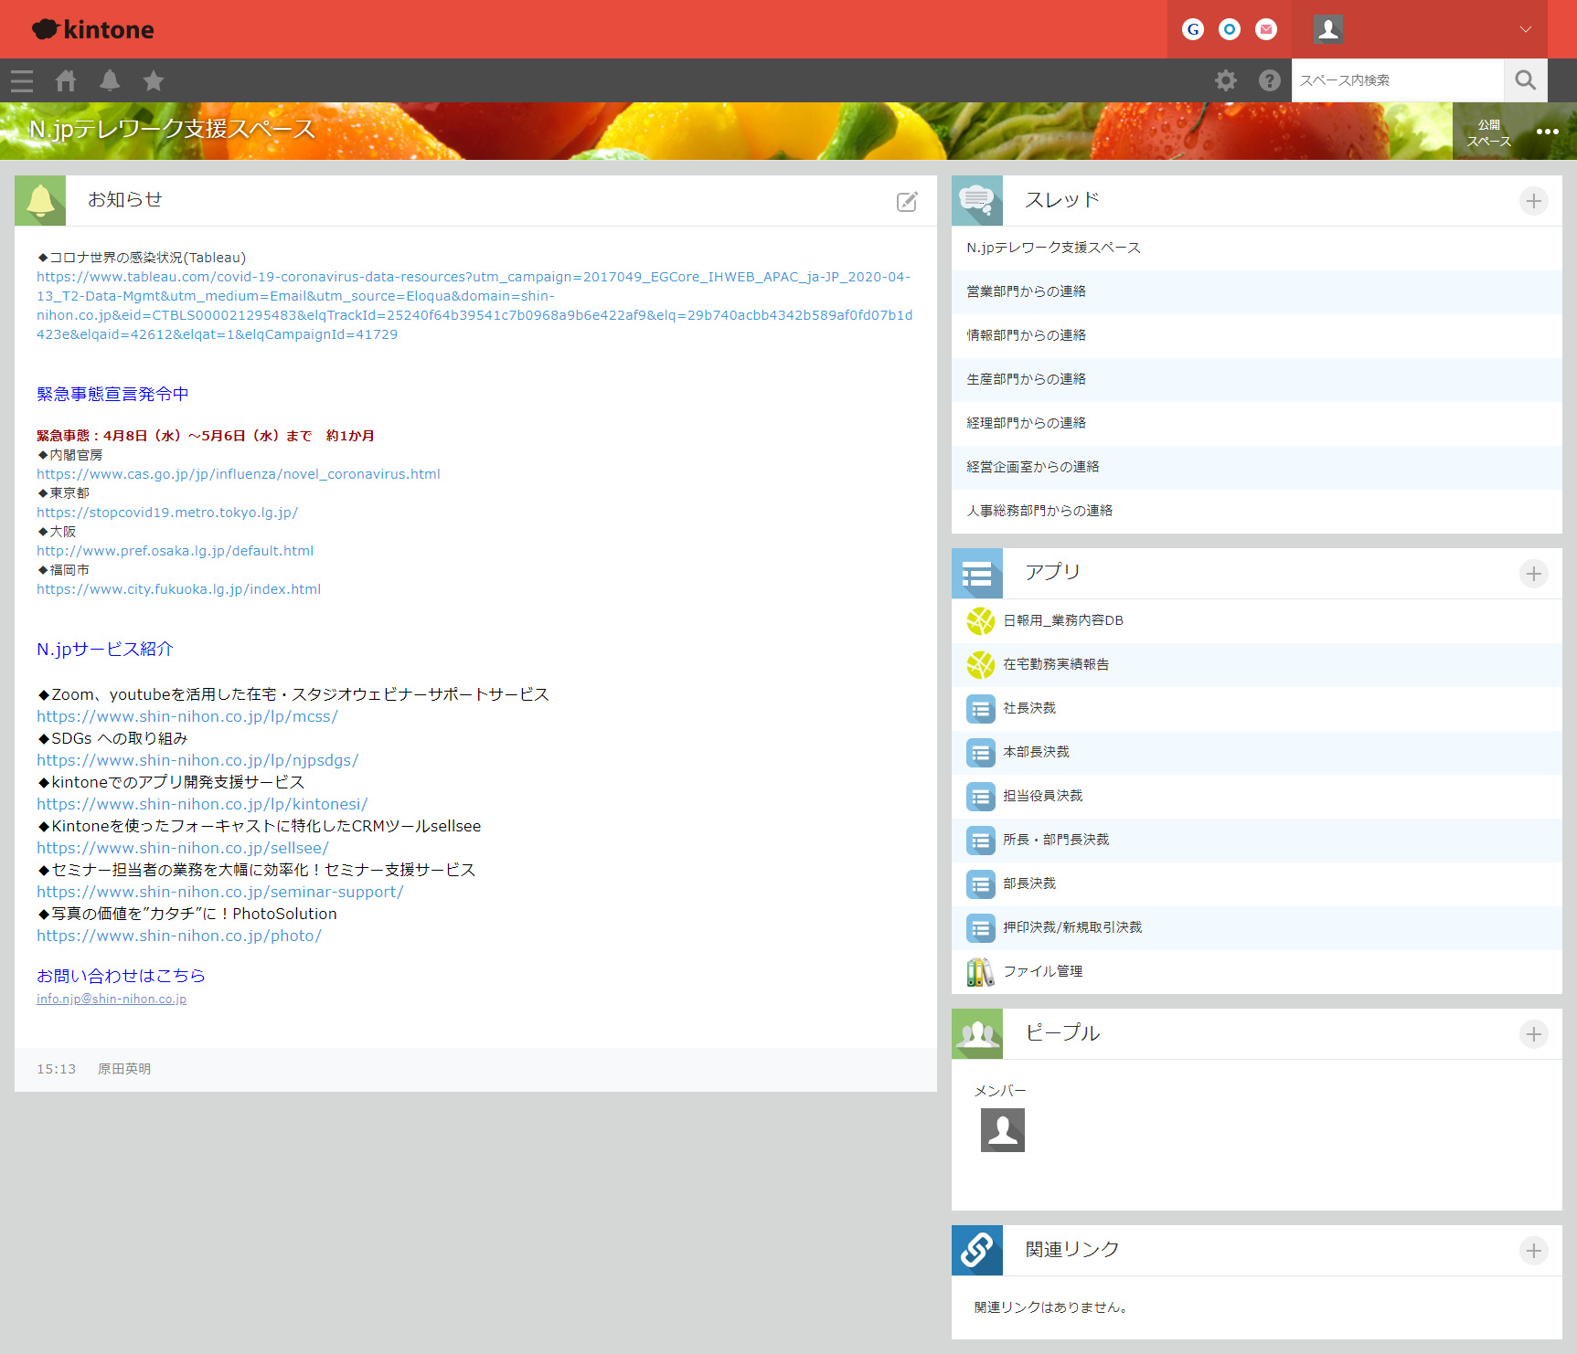This screenshot has width=1577, height=1354.
Task: Open notifications bell in toolbar
Action: [x=110, y=80]
